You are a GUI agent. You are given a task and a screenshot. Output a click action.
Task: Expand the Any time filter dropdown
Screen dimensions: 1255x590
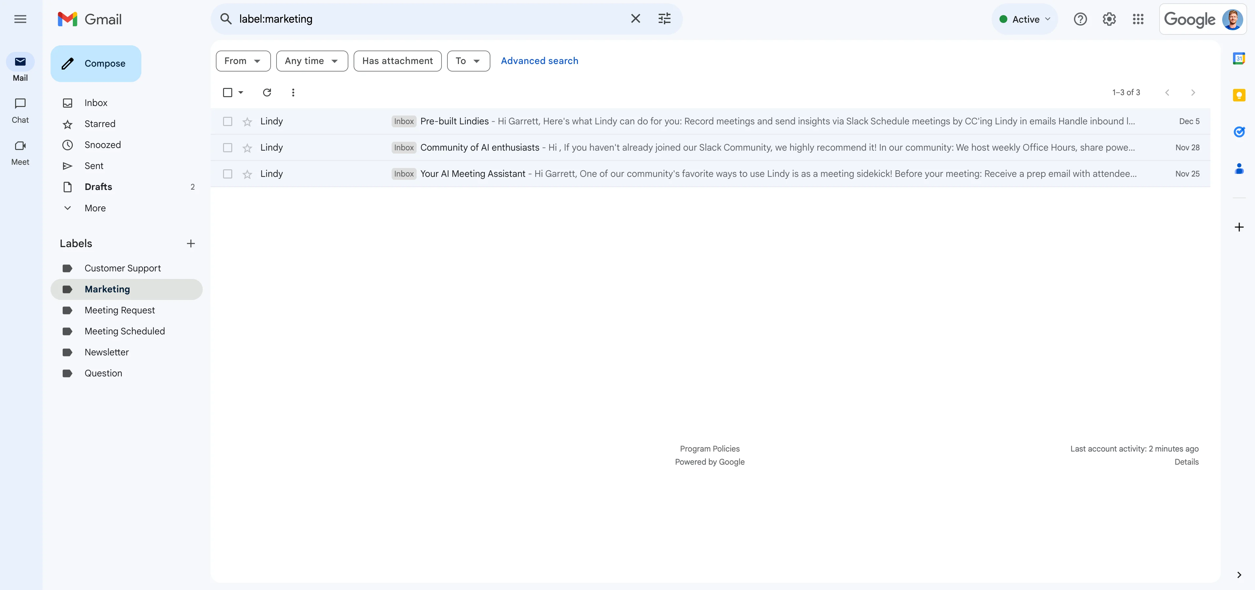click(312, 61)
